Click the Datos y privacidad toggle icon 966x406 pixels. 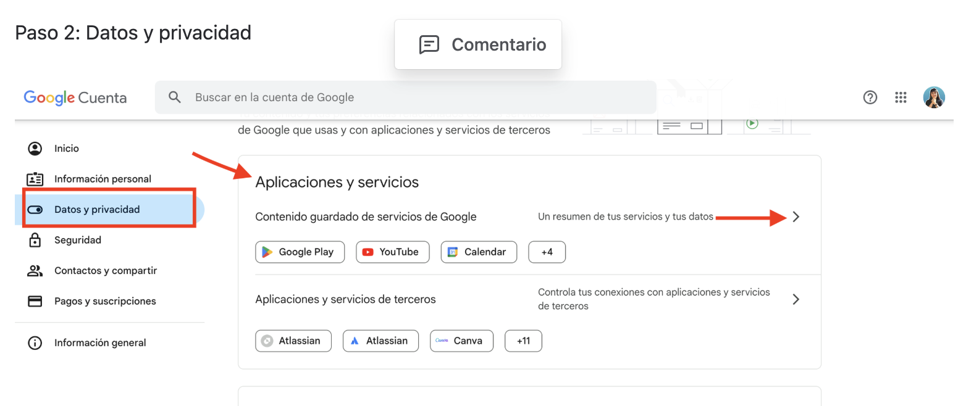click(35, 210)
